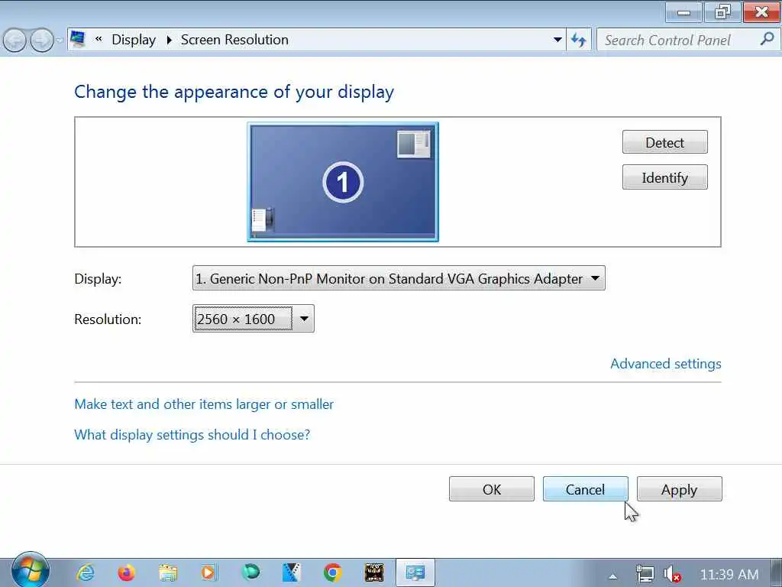Launch Internet Explorer from the taskbar

pos(86,572)
